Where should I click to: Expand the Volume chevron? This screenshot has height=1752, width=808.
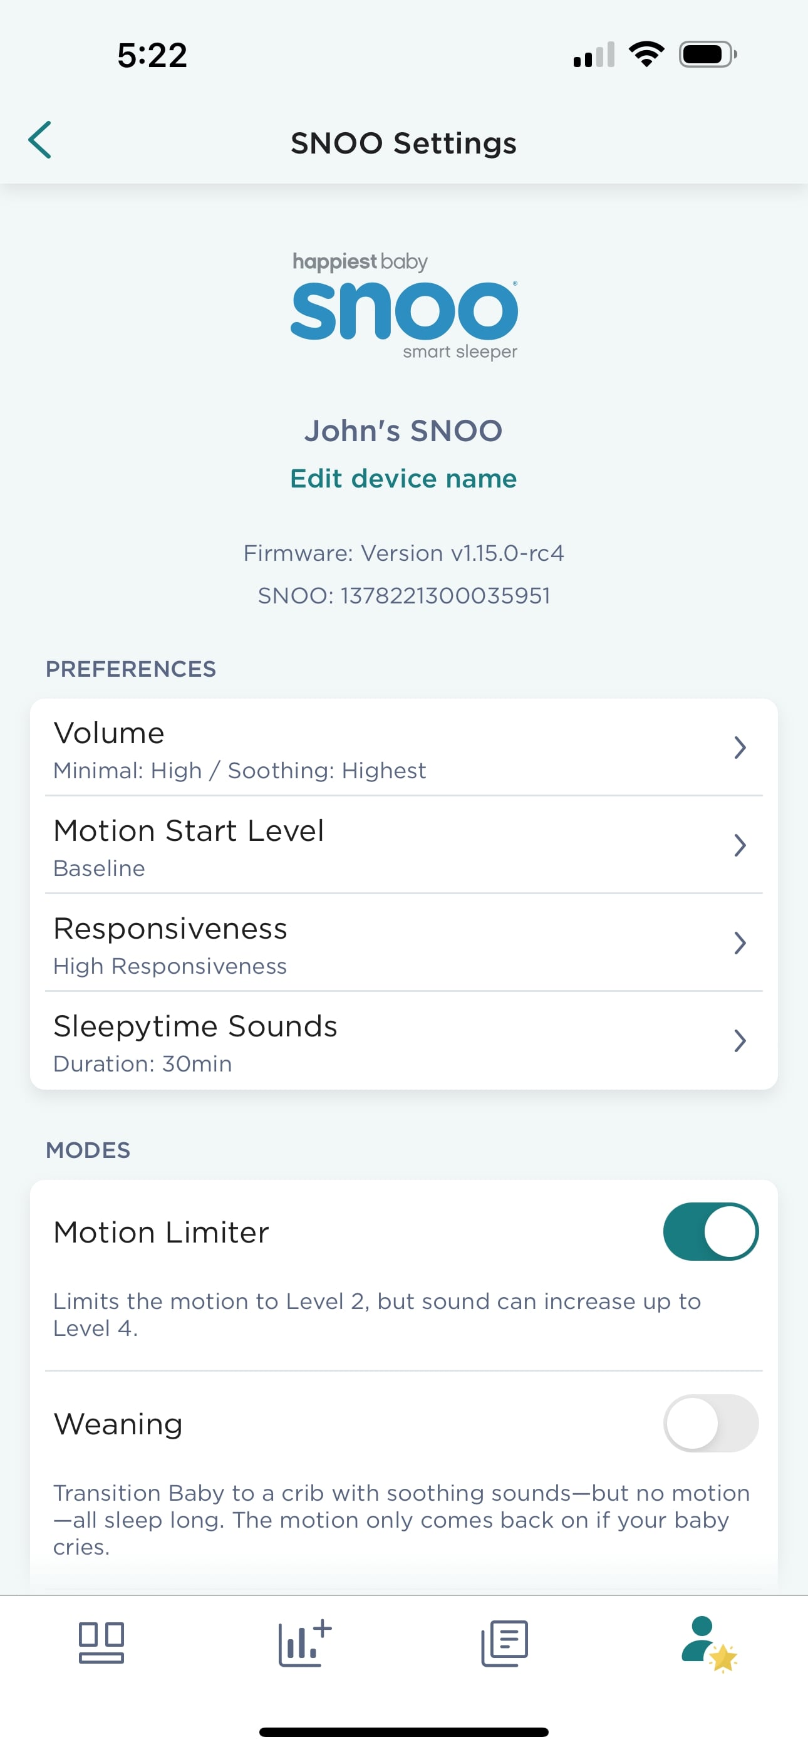click(x=740, y=748)
